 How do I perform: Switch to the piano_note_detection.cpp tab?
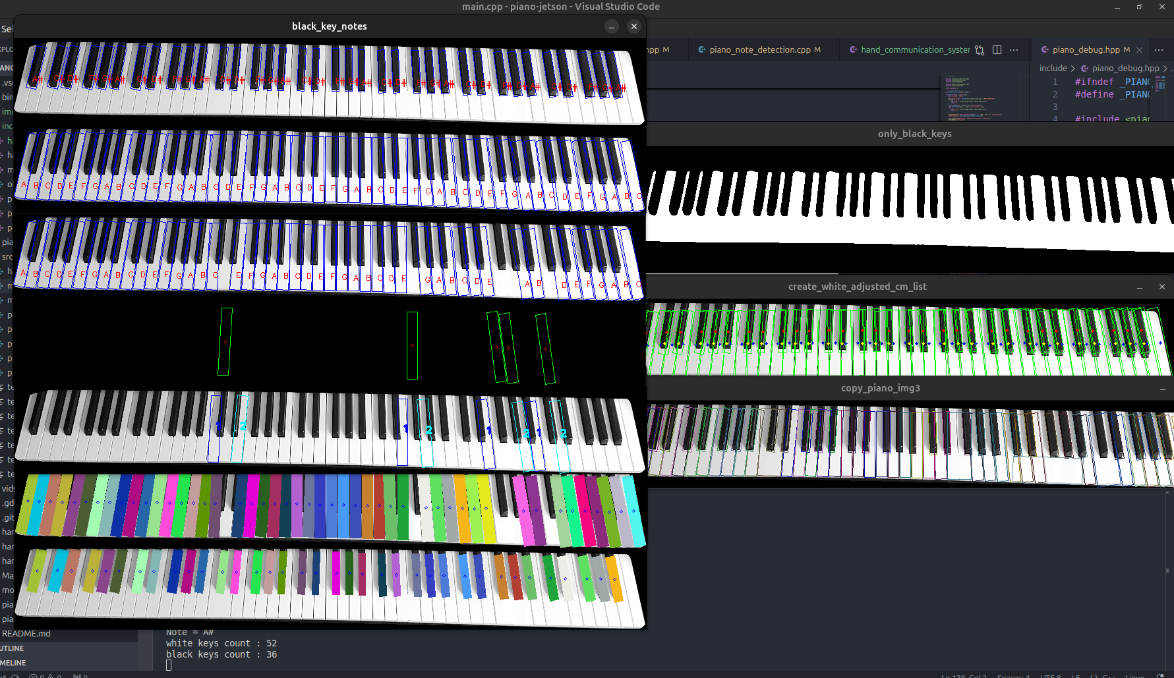pyautogui.click(x=759, y=50)
